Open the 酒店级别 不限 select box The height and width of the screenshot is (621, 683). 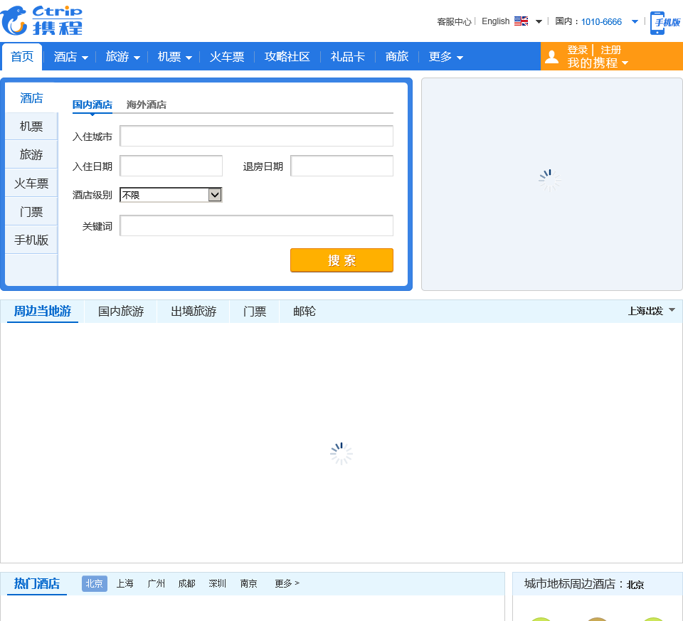click(171, 195)
